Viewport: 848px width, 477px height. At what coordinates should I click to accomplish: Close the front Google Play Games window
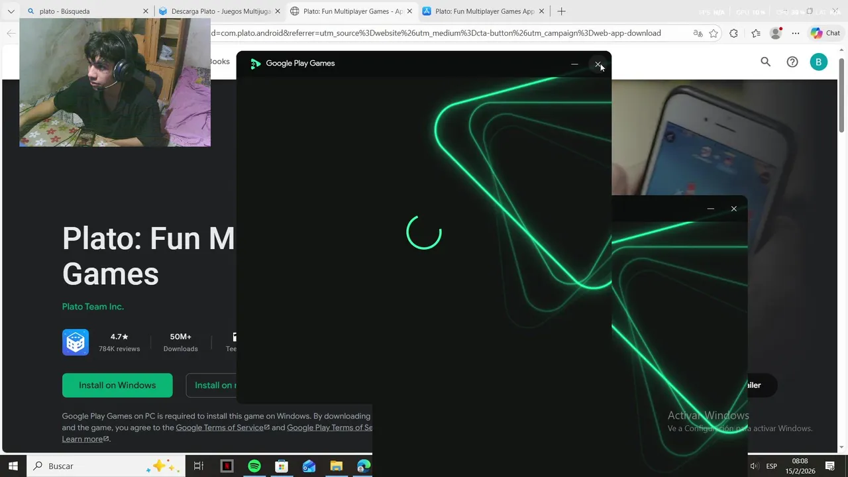click(598, 64)
